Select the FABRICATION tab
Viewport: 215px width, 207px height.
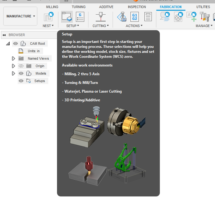(171, 7)
